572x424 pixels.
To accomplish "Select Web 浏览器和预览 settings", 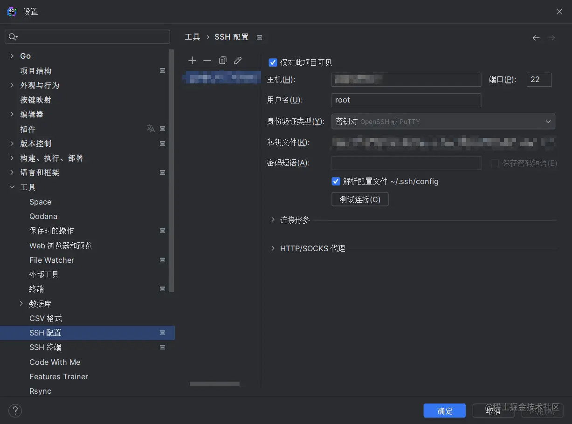I will [61, 246].
